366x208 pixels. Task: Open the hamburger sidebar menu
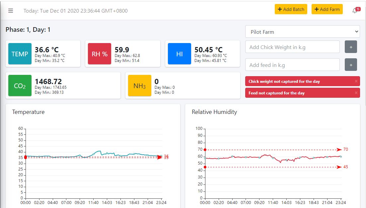[11, 11]
